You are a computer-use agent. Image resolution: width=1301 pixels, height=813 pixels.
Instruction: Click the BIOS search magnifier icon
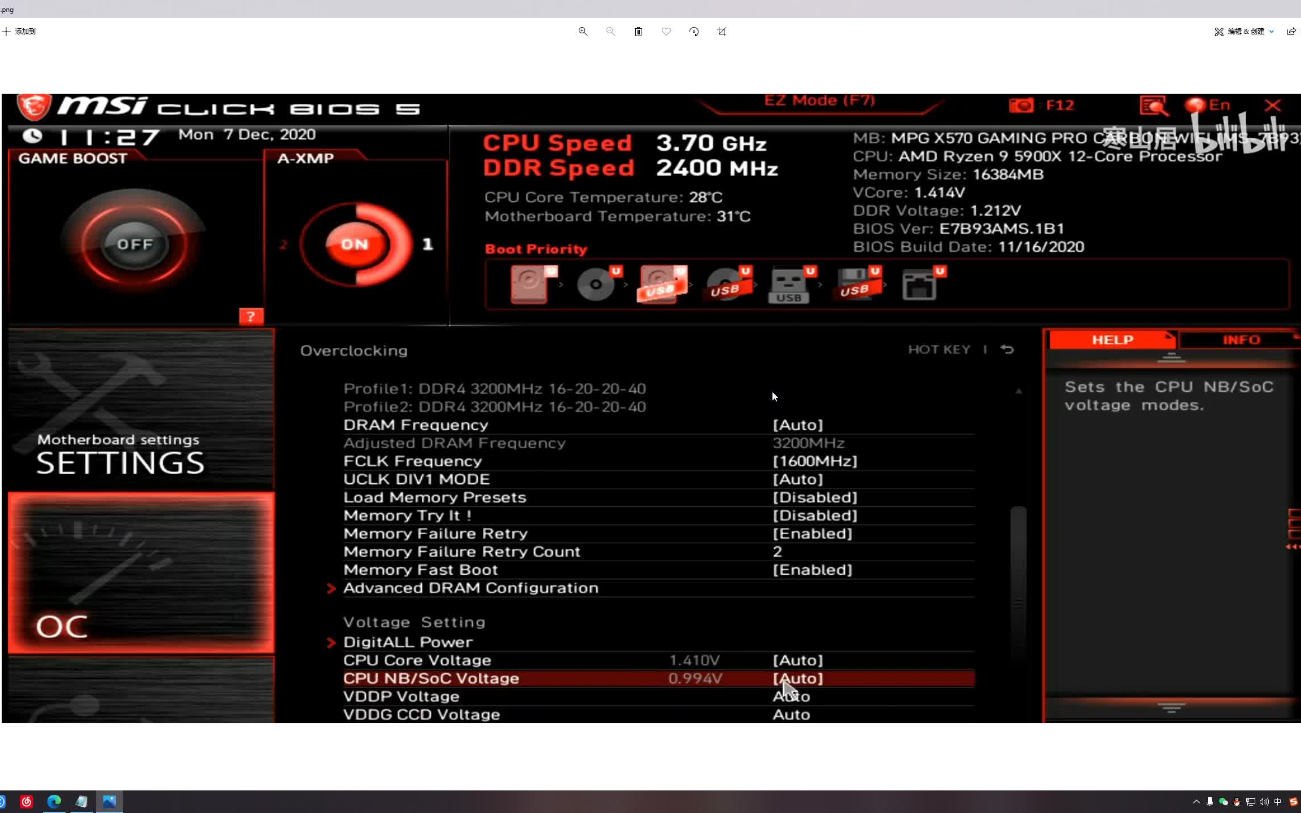click(x=1153, y=106)
